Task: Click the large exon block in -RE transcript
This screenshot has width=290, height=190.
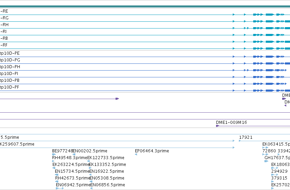Action: click(270, 15)
